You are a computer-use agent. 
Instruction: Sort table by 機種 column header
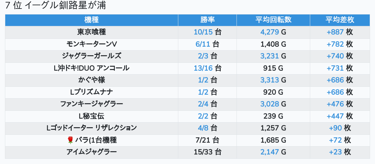[91, 20]
